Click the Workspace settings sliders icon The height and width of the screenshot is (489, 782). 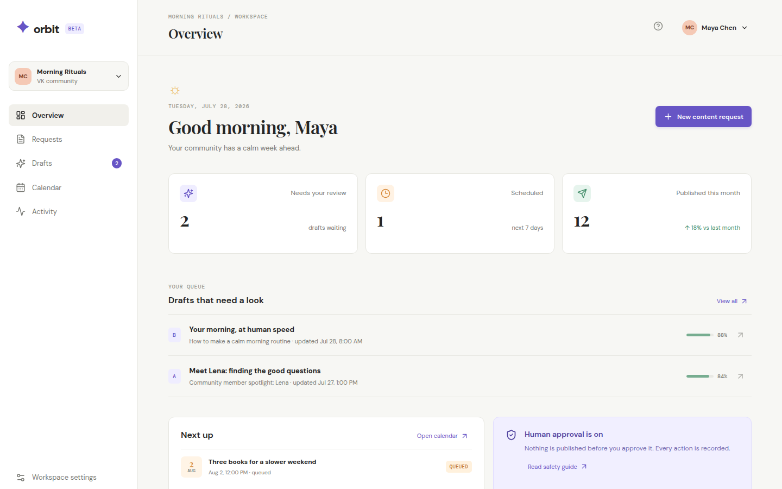(x=21, y=477)
